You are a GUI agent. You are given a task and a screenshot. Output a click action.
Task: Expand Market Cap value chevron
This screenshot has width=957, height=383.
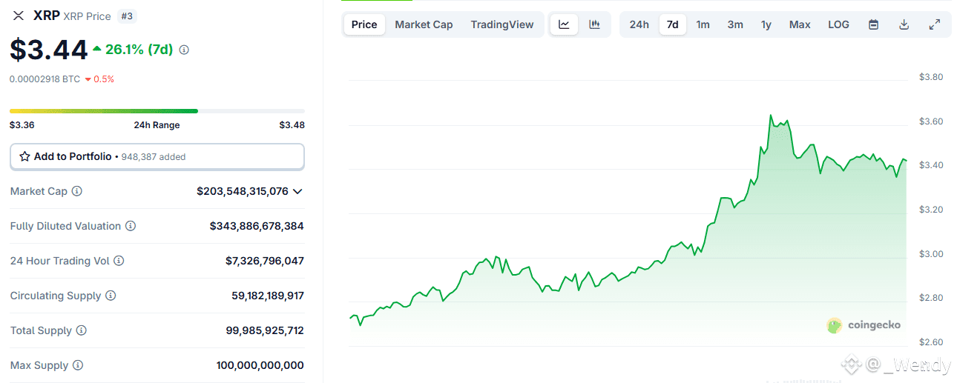tap(297, 191)
